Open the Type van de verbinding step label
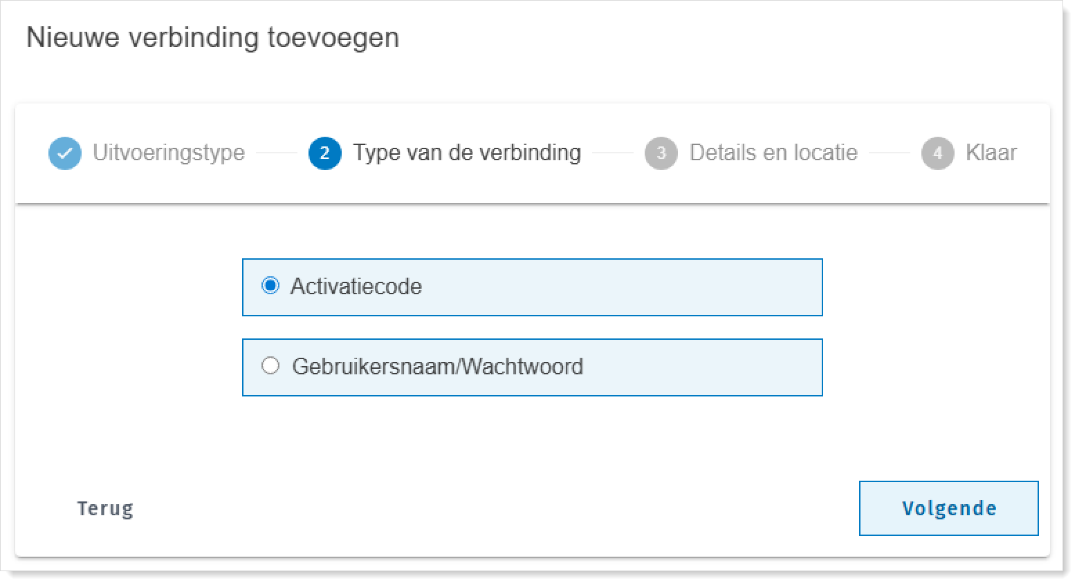The width and height of the screenshot is (1077, 585). coord(467,153)
